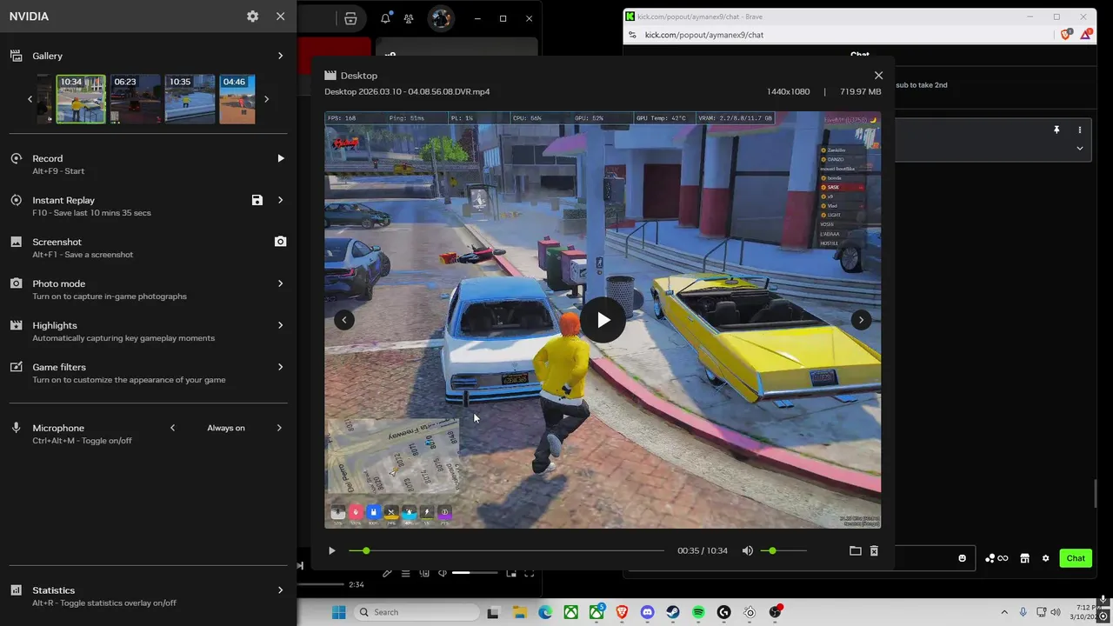1113x626 pixels.
Task: Open profile avatar in background app
Action: [441, 18]
